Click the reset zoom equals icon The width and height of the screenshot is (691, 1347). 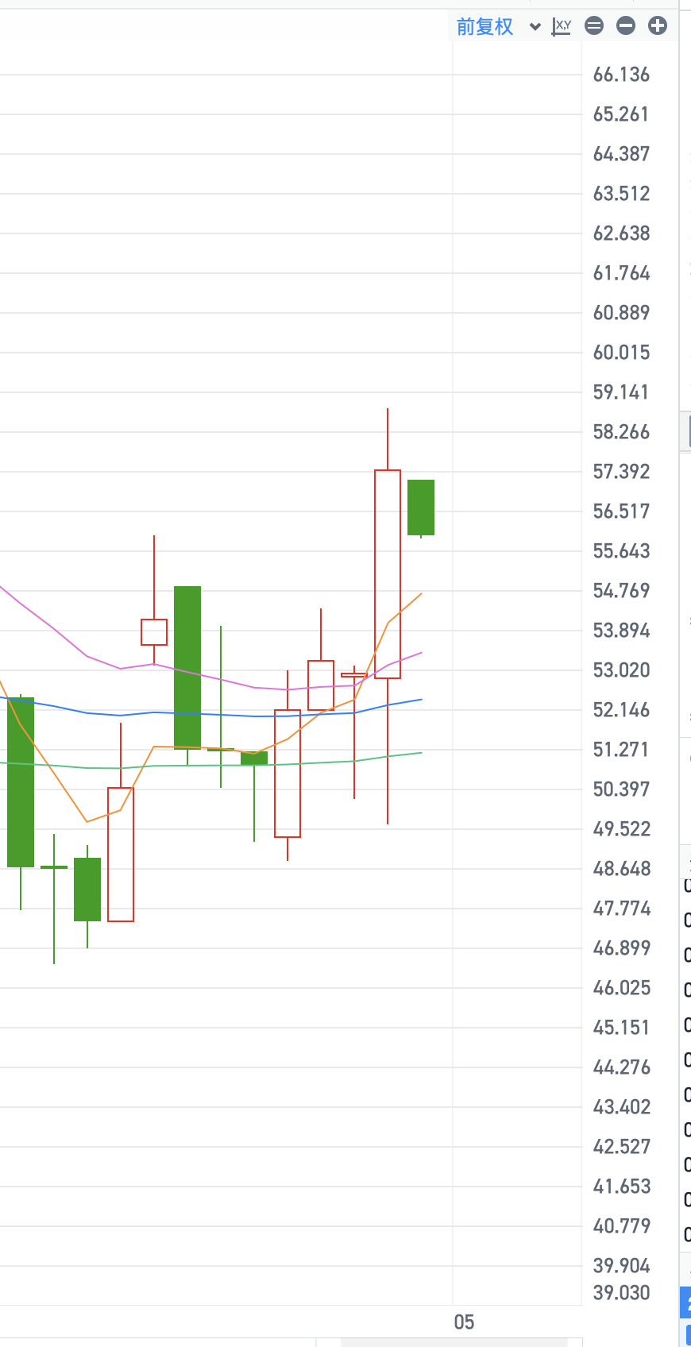point(594,26)
